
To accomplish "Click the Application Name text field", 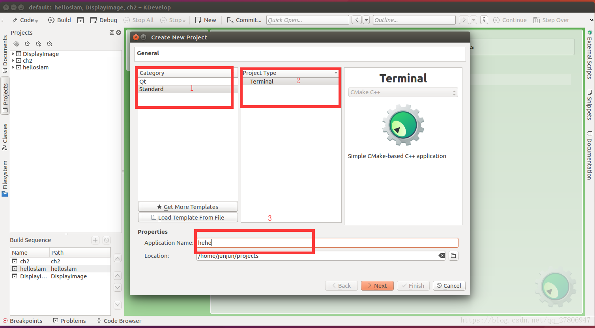I will pyautogui.click(x=327, y=243).
